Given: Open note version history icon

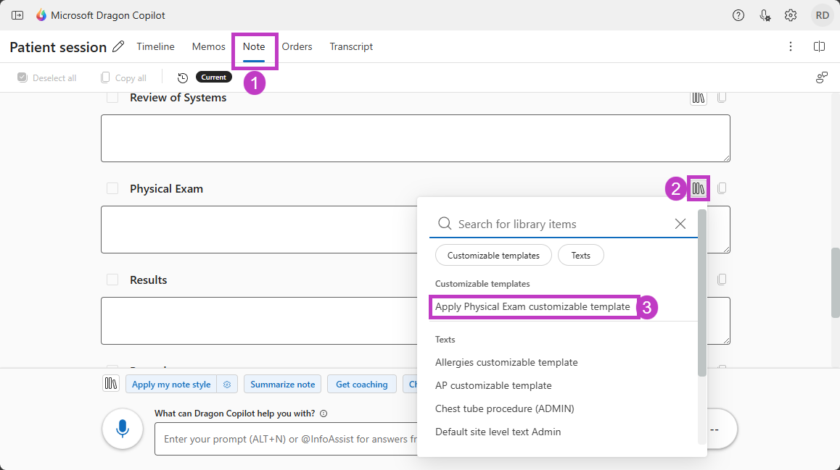Looking at the screenshot, I should pos(183,78).
